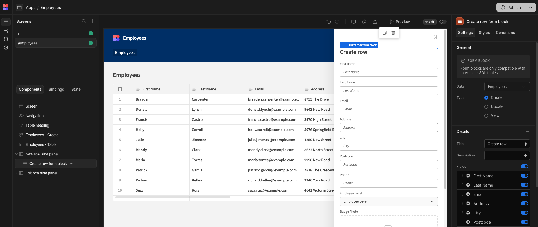Click the Publish button
The width and height of the screenshot is (538, 227).
tap(511, 7)
